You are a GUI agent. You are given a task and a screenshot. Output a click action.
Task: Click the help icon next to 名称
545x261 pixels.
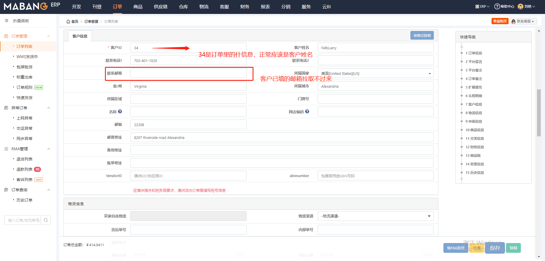[x=120, y=112]
